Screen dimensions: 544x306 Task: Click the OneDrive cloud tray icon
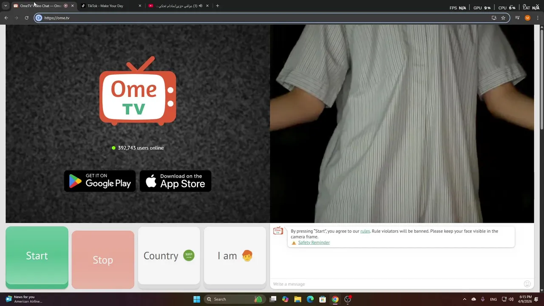(x=473, y=299)
